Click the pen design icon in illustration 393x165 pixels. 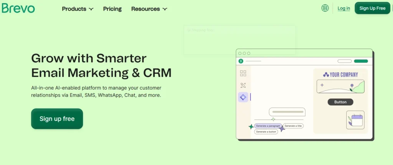pos(243,85)
